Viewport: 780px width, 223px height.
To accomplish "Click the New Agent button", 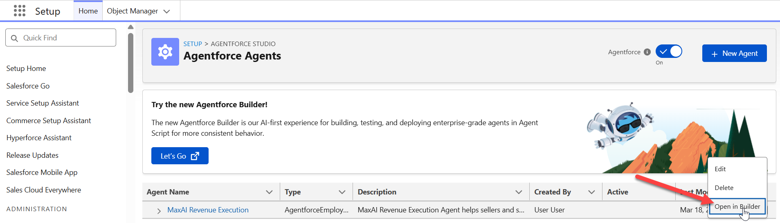I will (734, 53).
